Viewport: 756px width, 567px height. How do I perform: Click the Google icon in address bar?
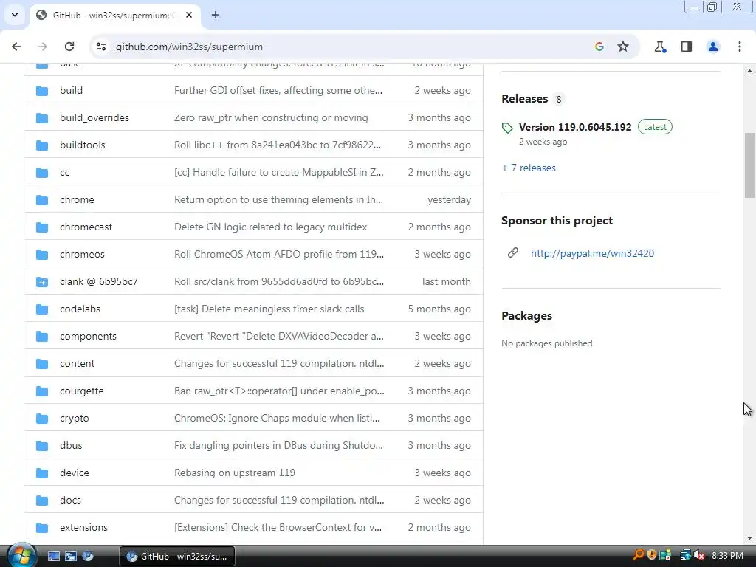click(x=599, y=47)
